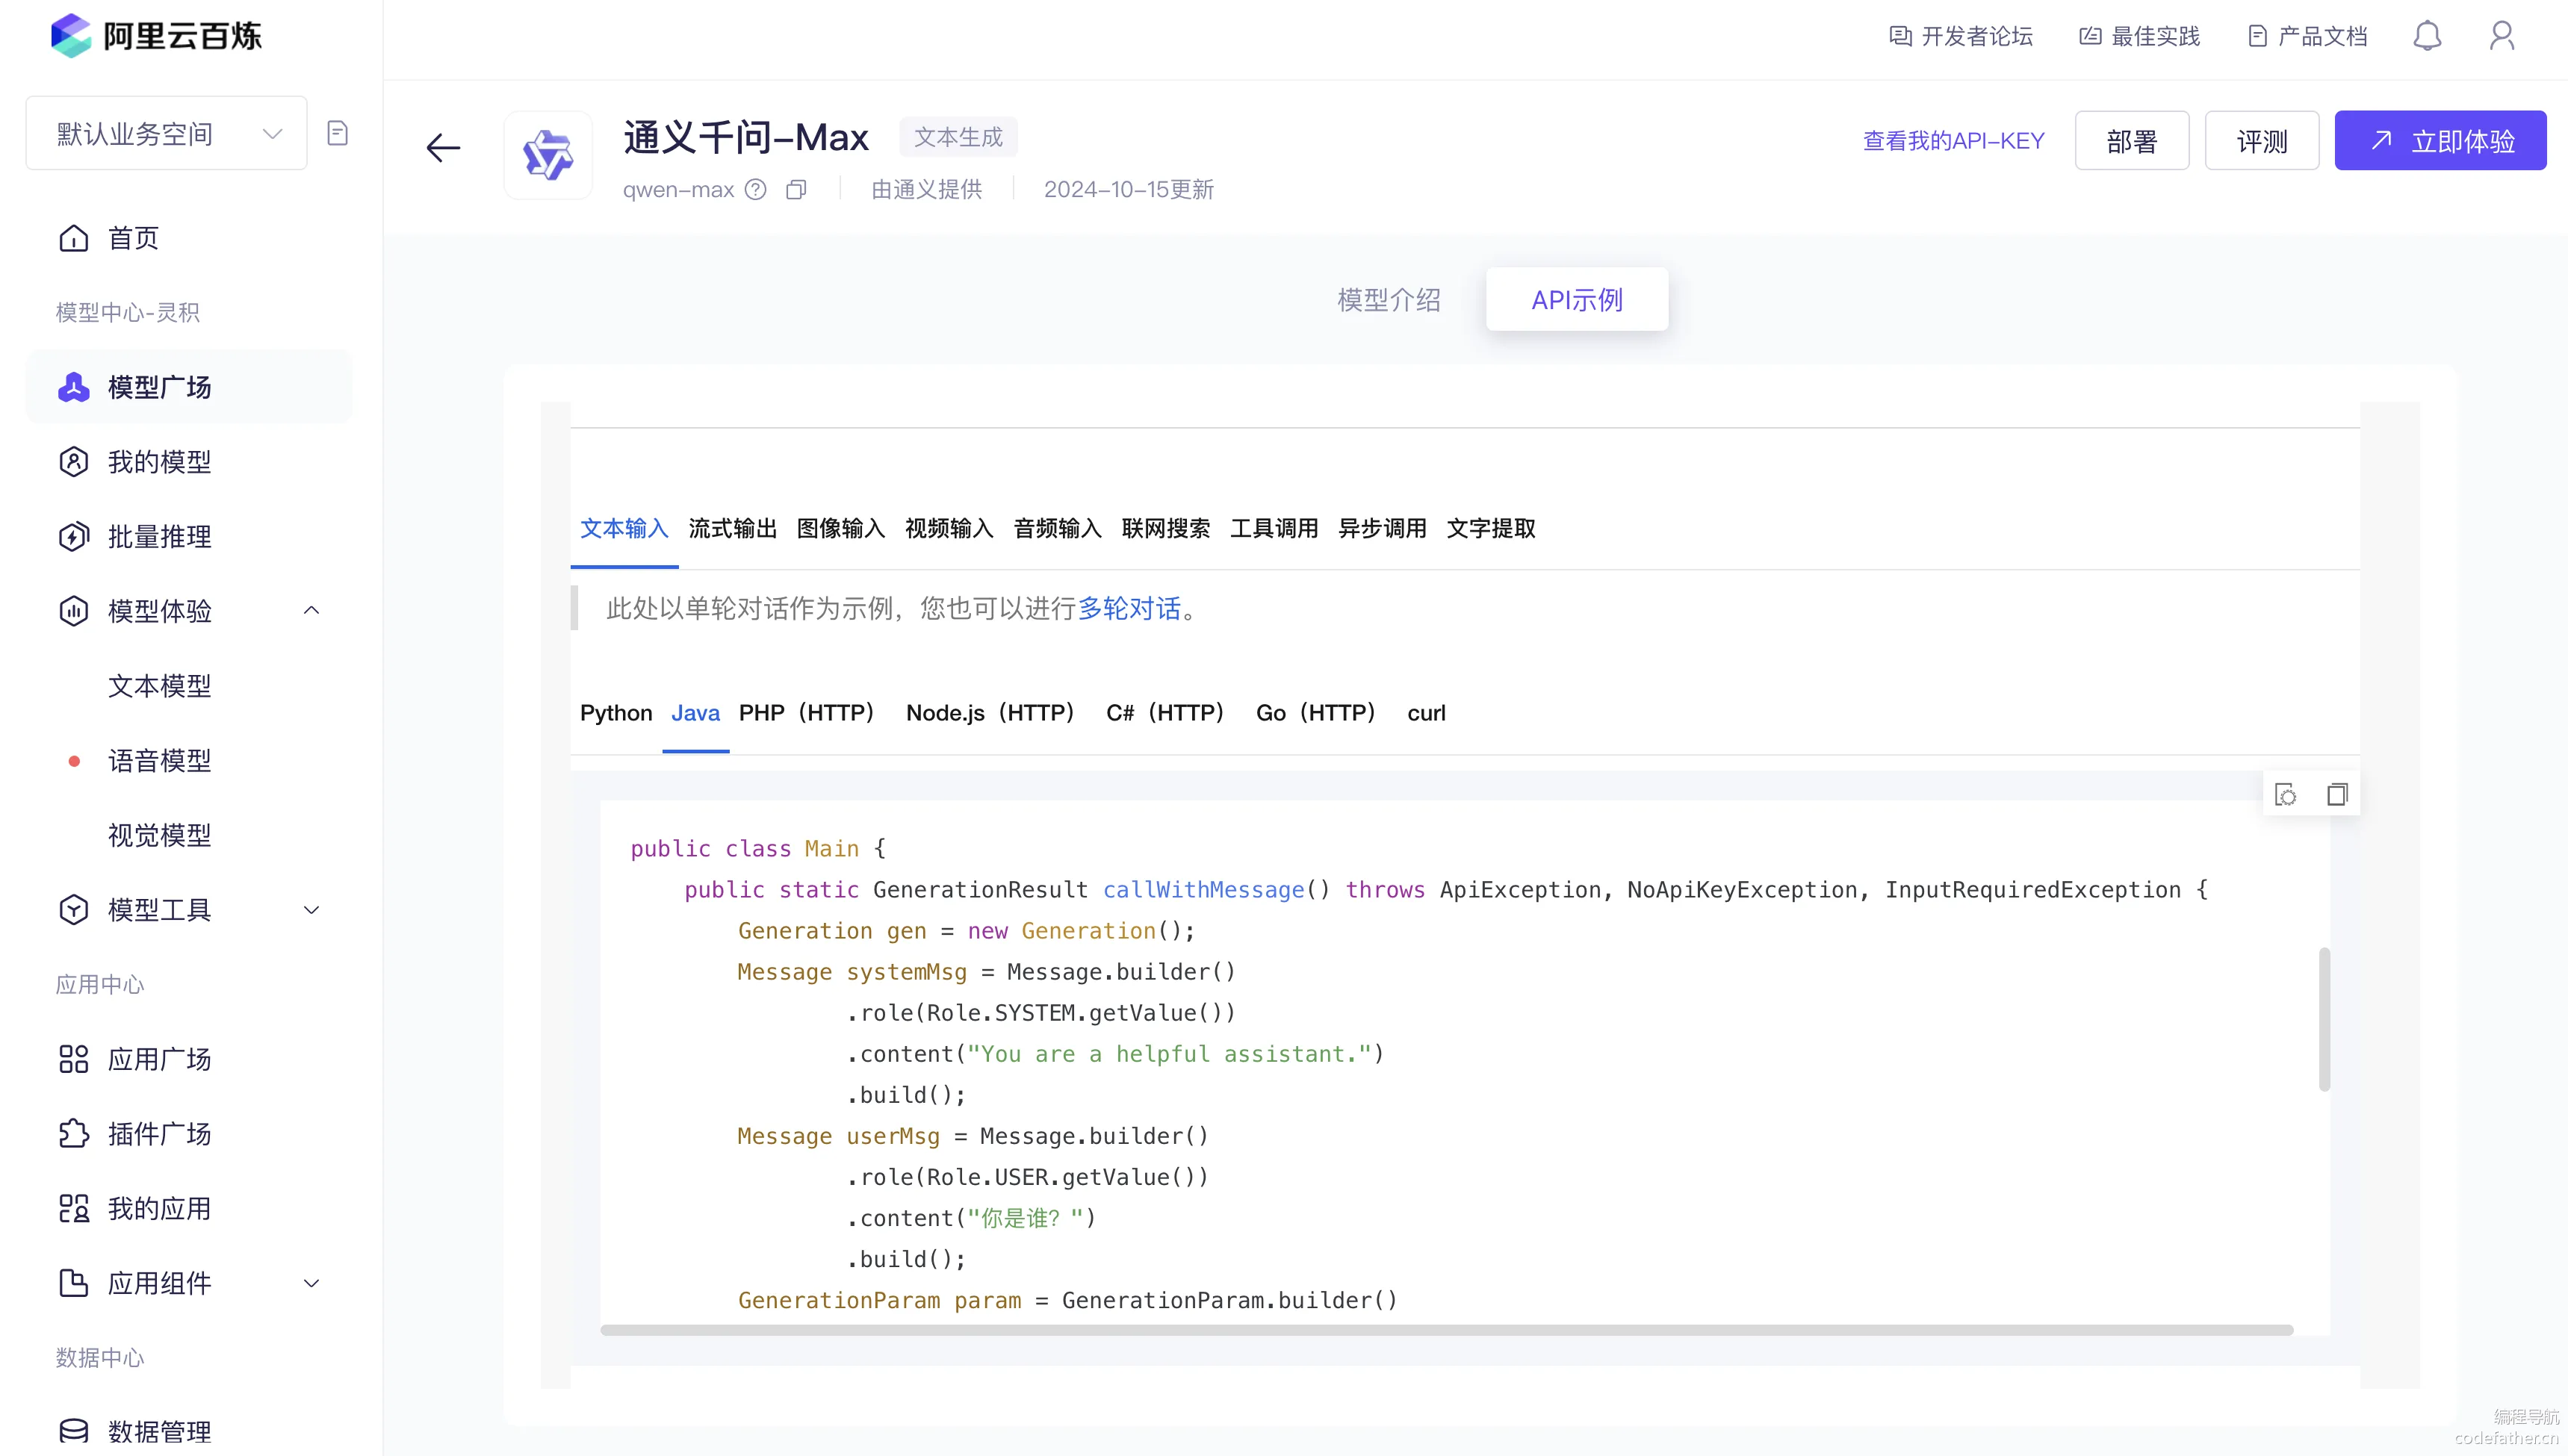Open 语音模型 in the sidebar
2568x1456 pixels.
(160, 761)
